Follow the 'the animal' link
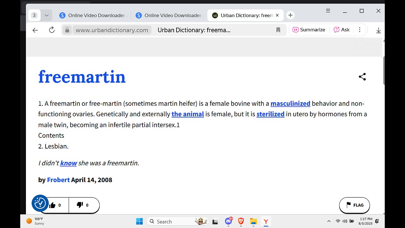Viewport: 405px width, 228px height. pos(188,114)
